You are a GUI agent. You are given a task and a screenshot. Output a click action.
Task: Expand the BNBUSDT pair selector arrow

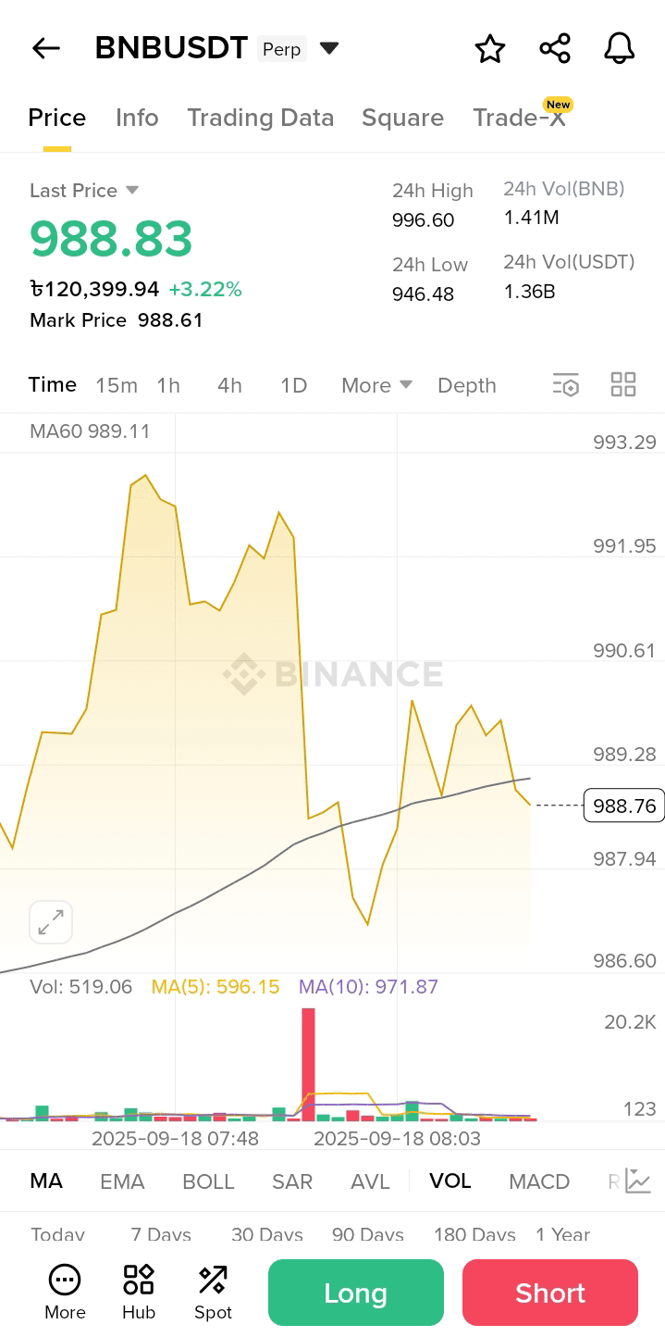pos(328,48)
